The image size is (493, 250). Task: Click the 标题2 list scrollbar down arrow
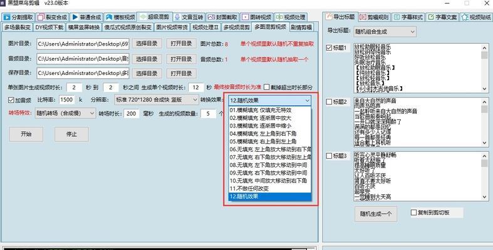coord(484,142)
